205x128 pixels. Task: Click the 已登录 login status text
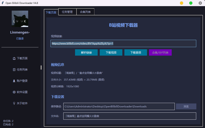coord(20,39)
